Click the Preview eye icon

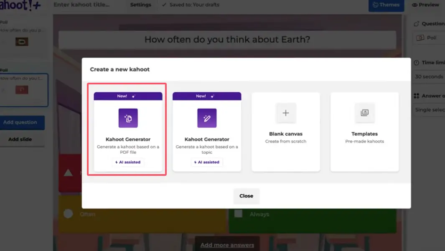coord(415,5)
